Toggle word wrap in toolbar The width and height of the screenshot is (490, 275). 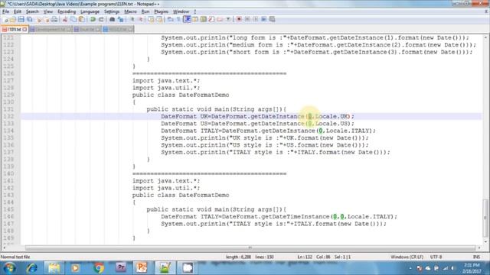coord(170,19)
